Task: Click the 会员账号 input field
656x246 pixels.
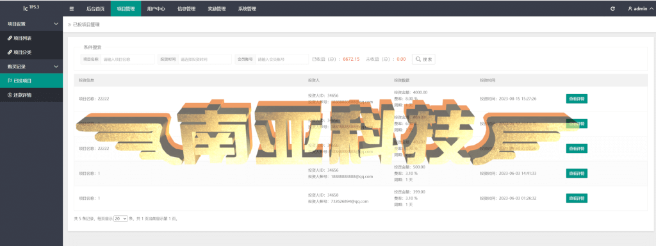Action: point(282,60)
